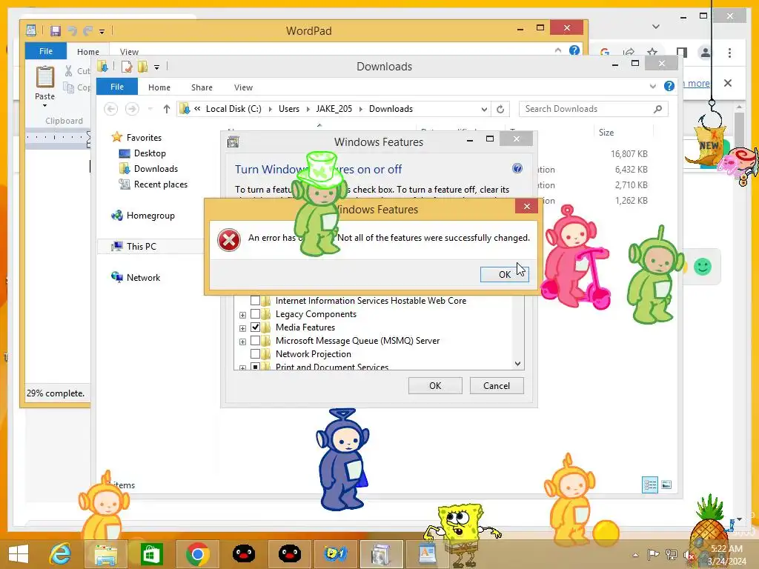This screenshot has width=759, height=569.
Task: Click the Size column header
Action: point(606,133)
